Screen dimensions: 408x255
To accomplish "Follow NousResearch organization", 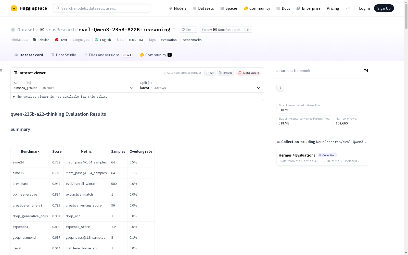I will click(221, 30).
